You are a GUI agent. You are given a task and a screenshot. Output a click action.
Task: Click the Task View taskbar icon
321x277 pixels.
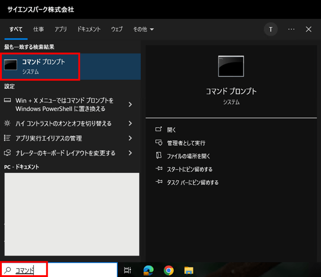pos(128,270)
